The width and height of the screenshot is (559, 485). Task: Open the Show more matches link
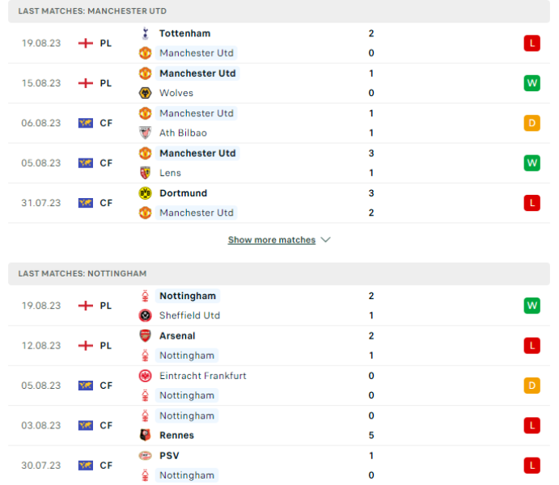pyautogui.click(x=271, y=240)
